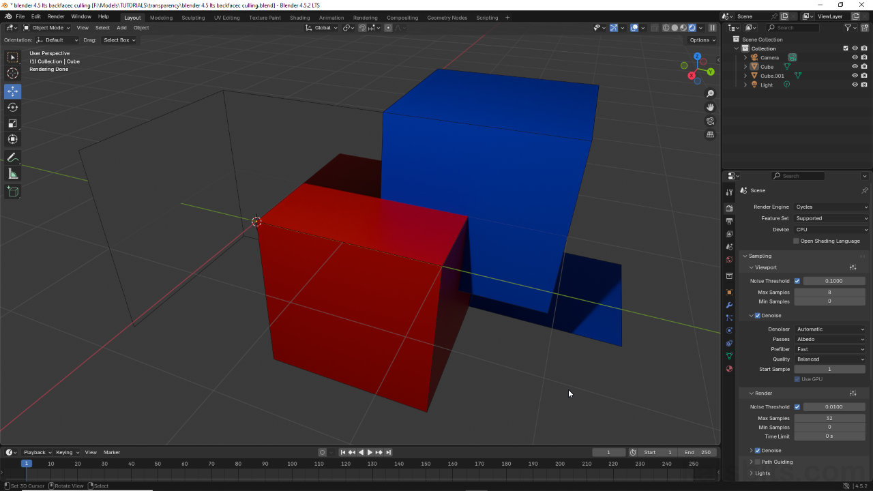Screen dimensions: 873x491
Task: Open the Denoiser dropdown
Action: (x=830, y=329)
